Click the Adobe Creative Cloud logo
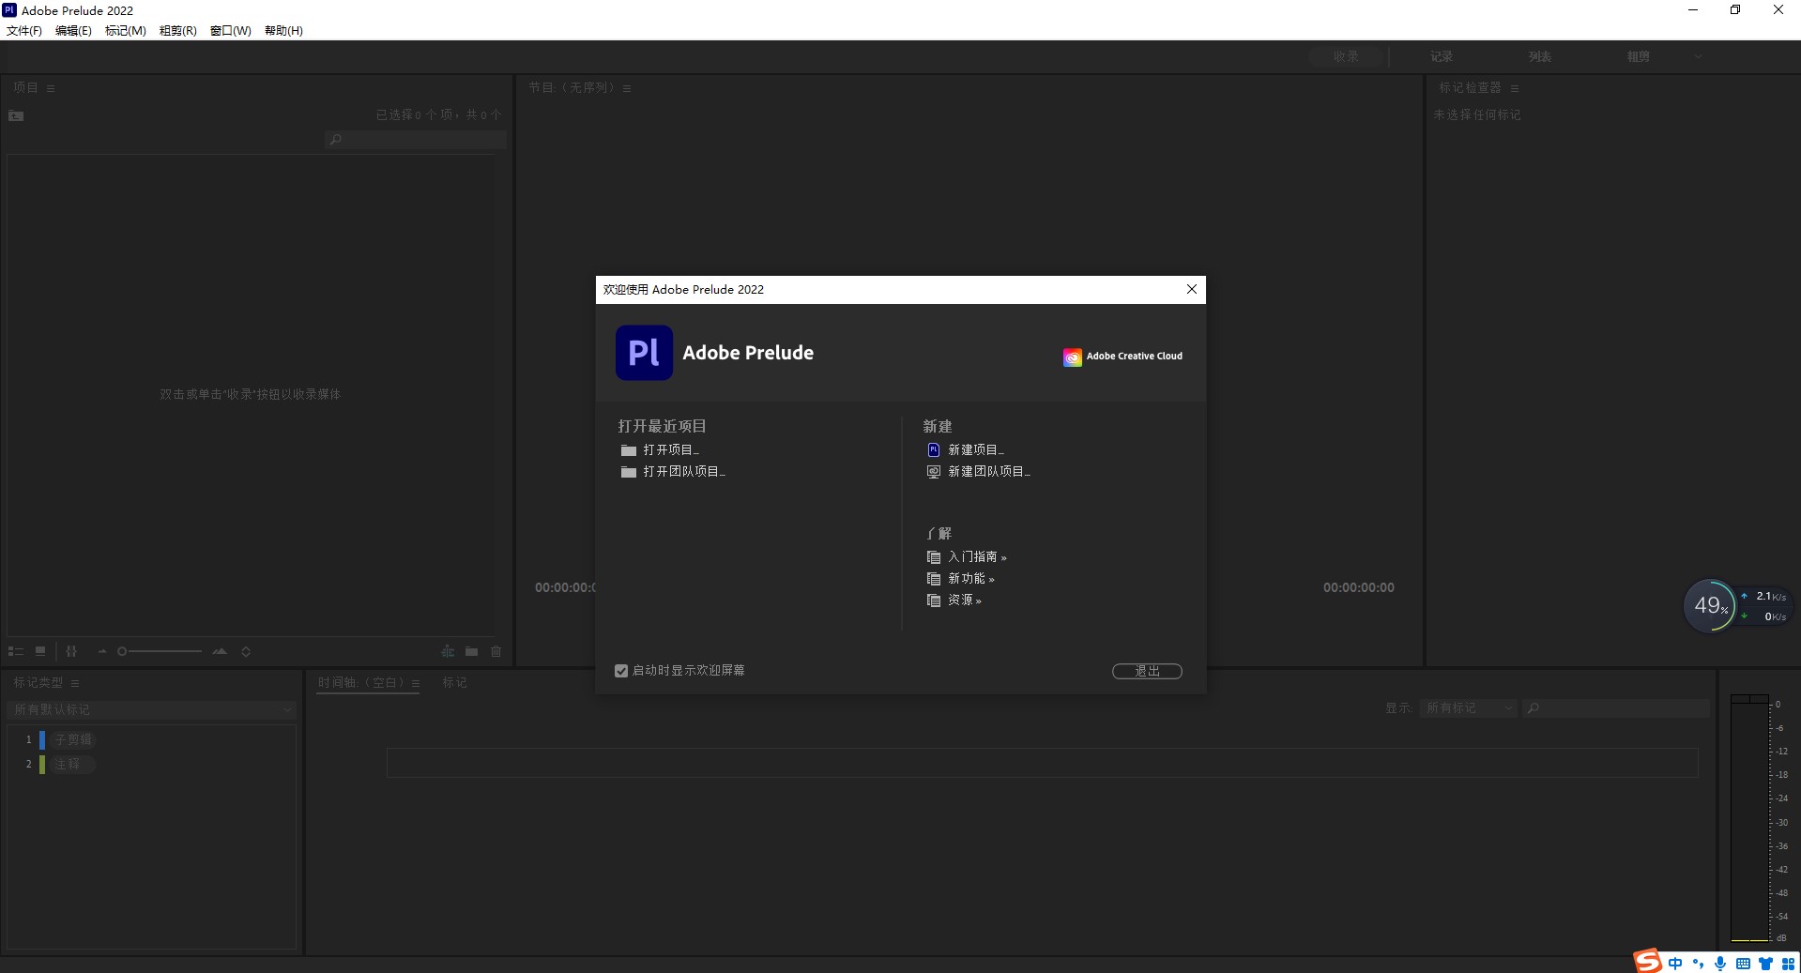This screenshot has height=973, width=1801. (x=1072, y=357)
